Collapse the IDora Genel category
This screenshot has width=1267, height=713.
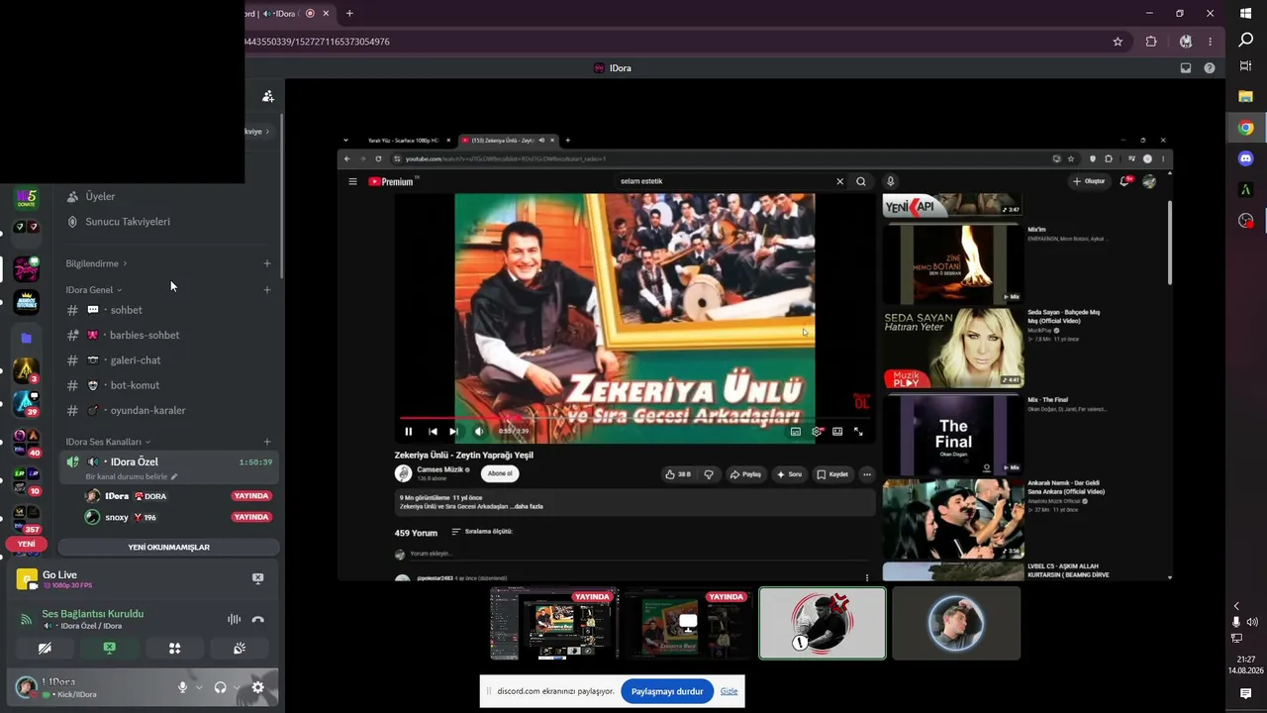(93, 290)
